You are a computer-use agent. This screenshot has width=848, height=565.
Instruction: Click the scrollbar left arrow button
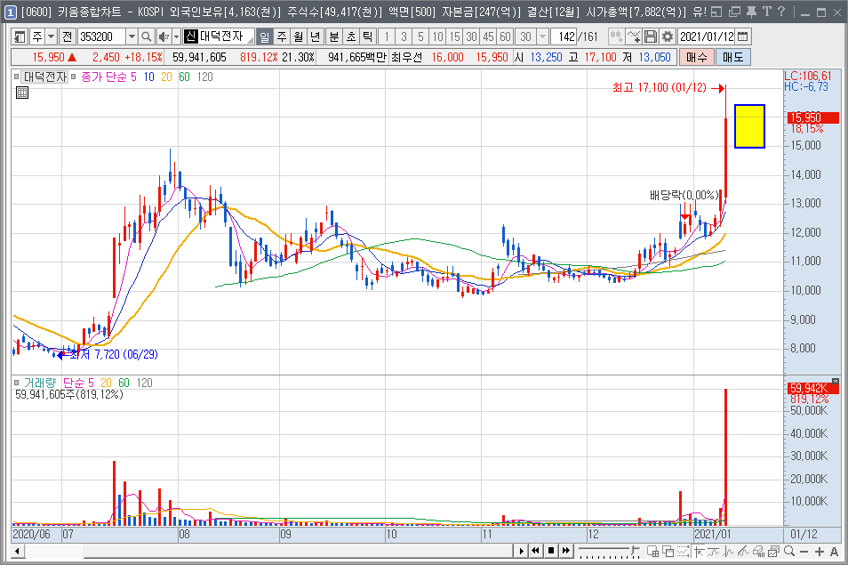click(17, 551)
